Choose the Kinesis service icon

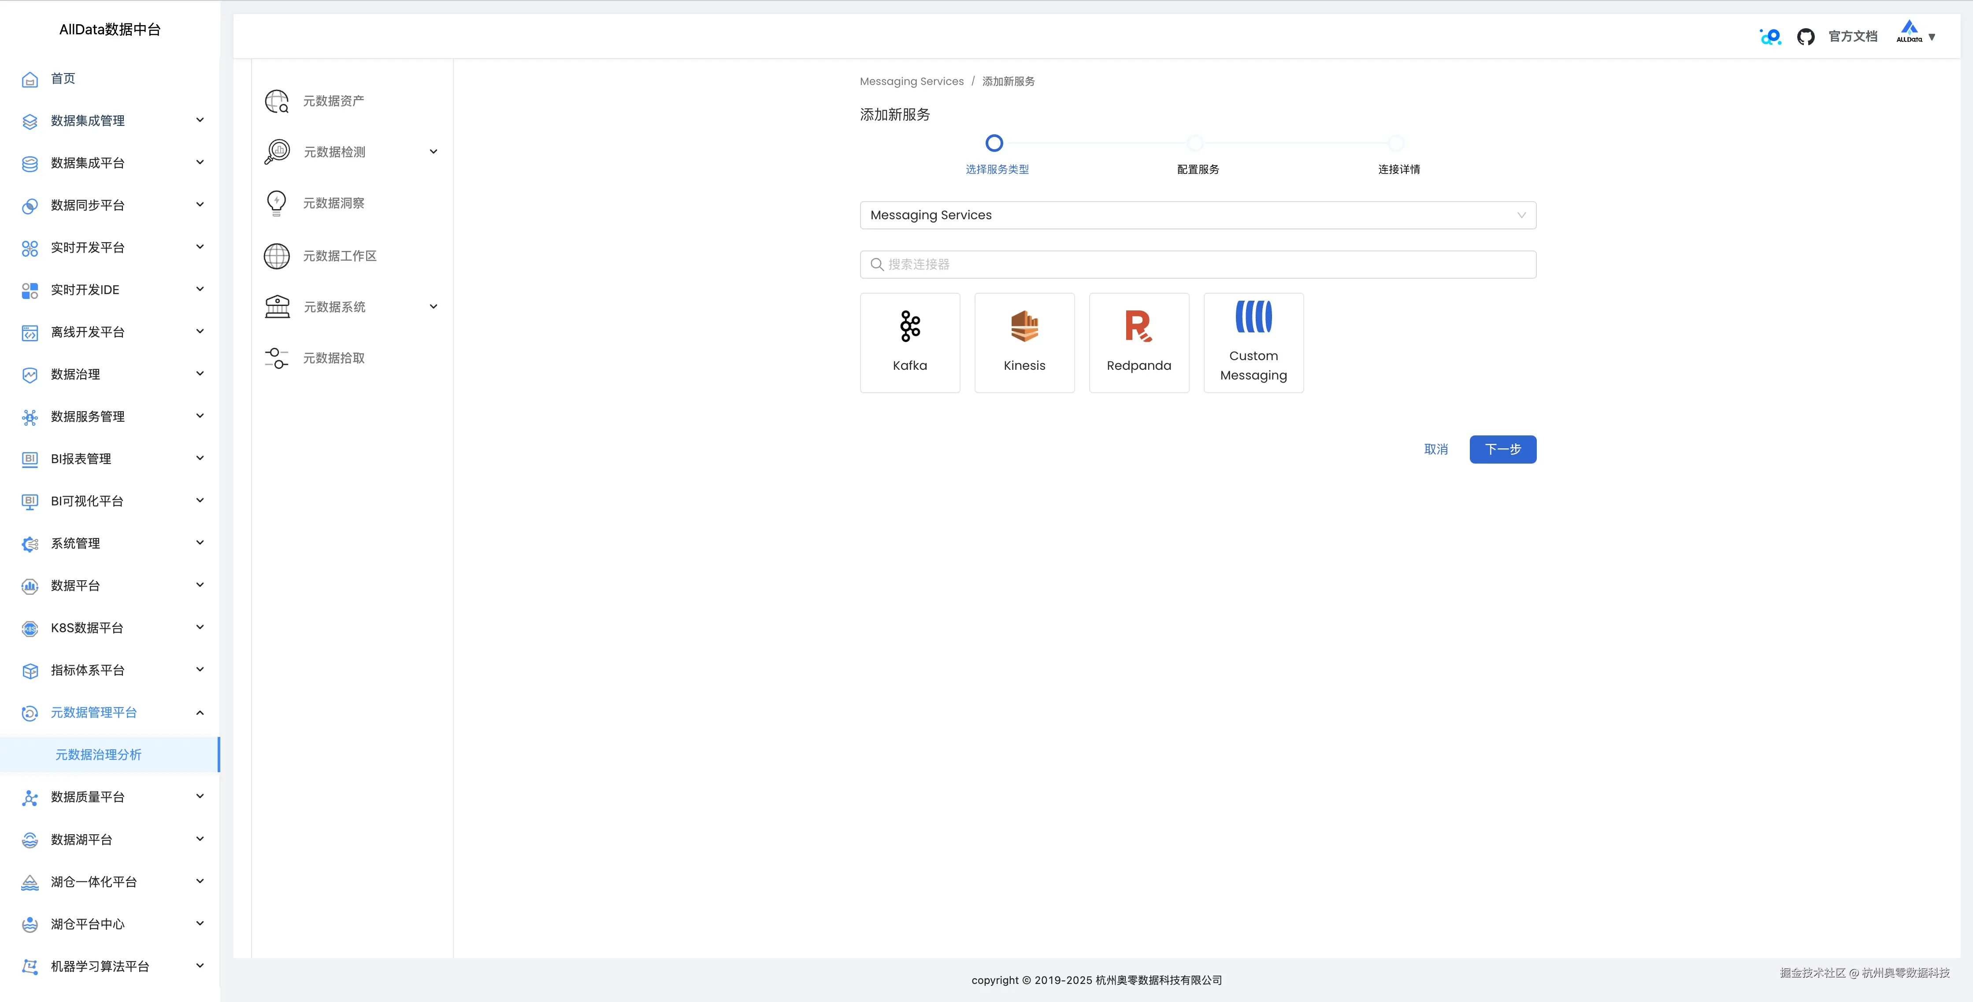point(1024,327)
